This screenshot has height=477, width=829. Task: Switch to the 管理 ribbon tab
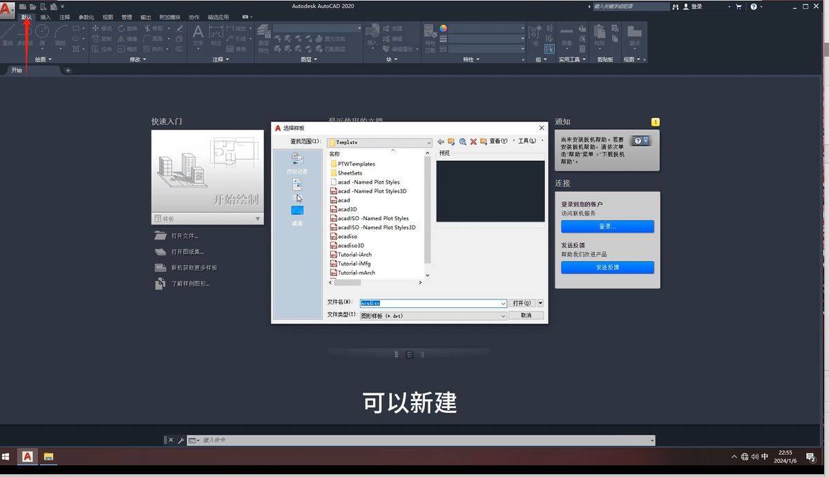tap(126, 17)
